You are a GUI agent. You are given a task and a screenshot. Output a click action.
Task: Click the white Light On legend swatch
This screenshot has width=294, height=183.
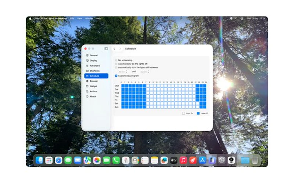183,113
